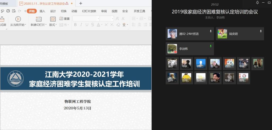Image resolution: width=272 pixels, height=130 pixels.
Task: Select participant tile 自05
Action: (229, 64)
